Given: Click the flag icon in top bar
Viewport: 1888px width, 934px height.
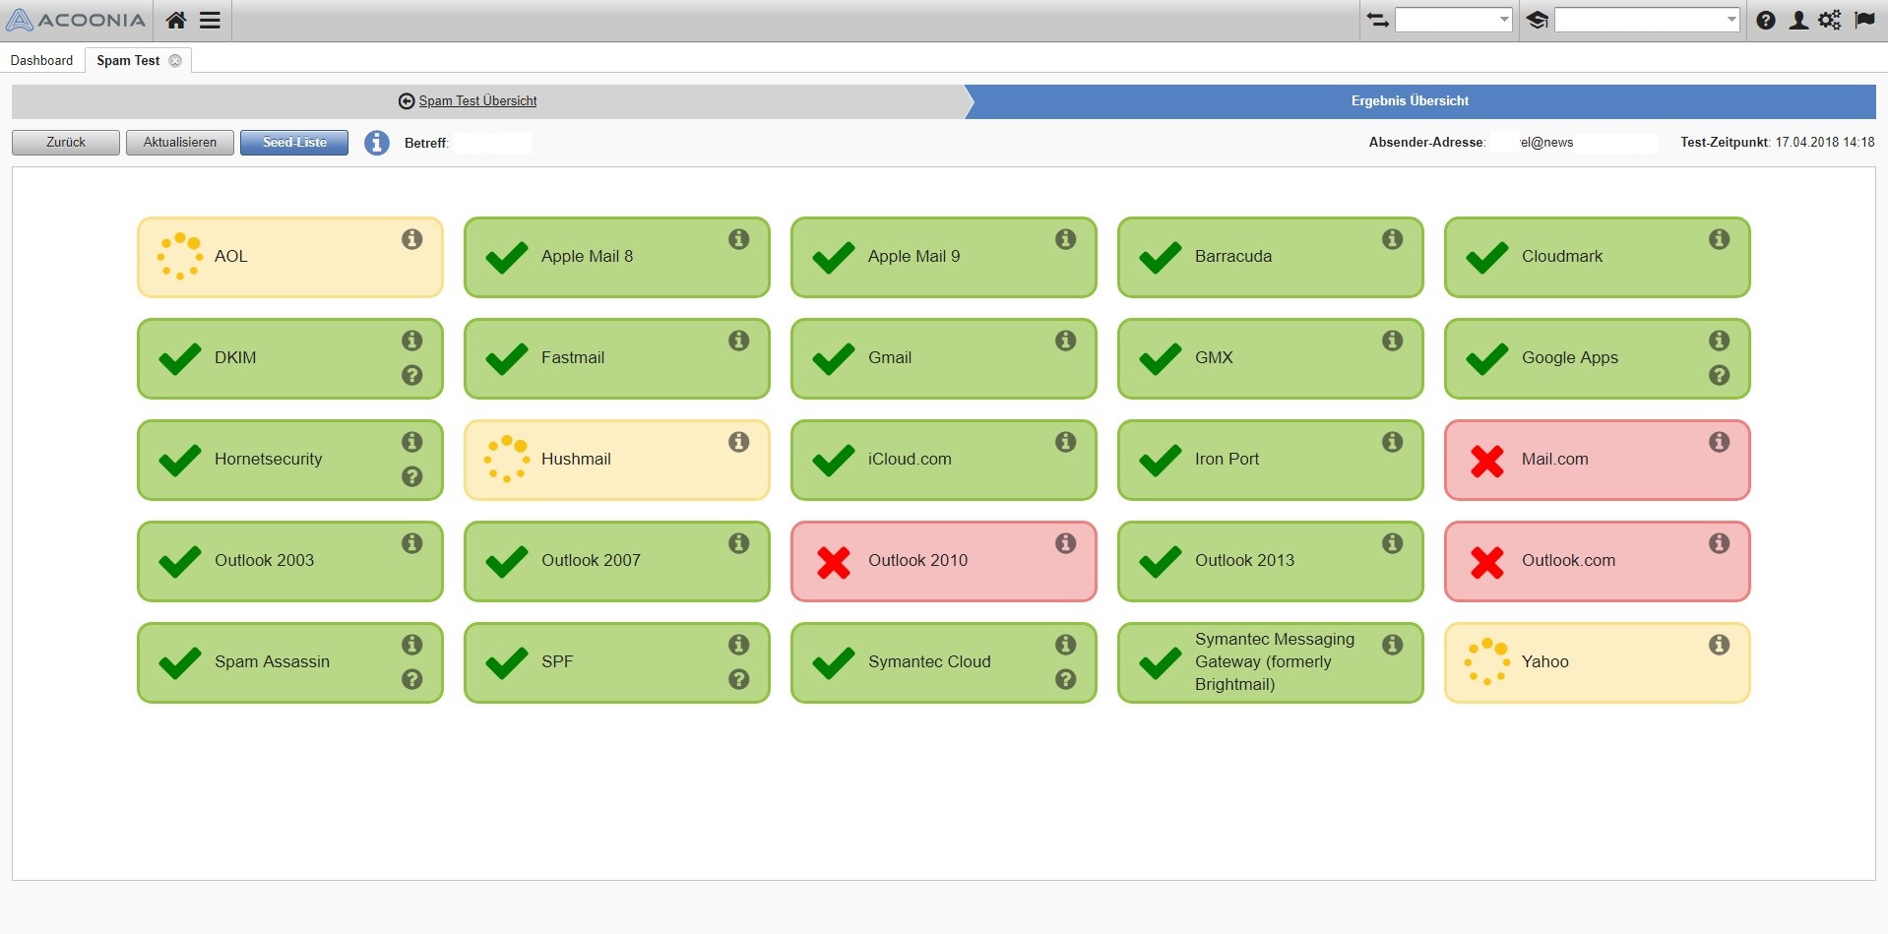Looking at the screenshot, I should pos(1864,20).
